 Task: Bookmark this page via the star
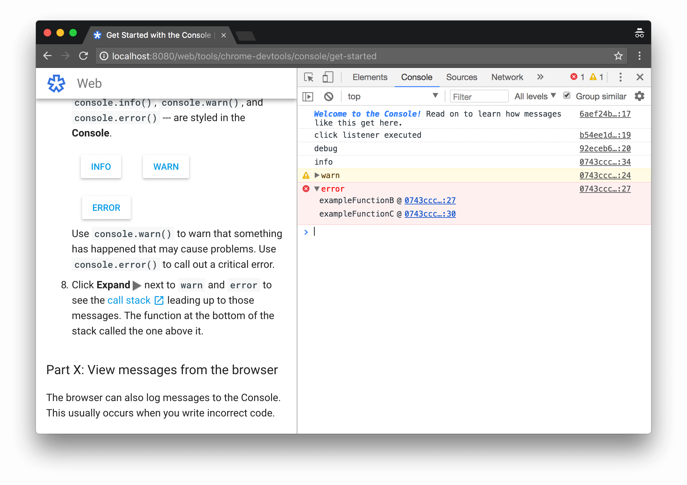(x=618, y=55)
